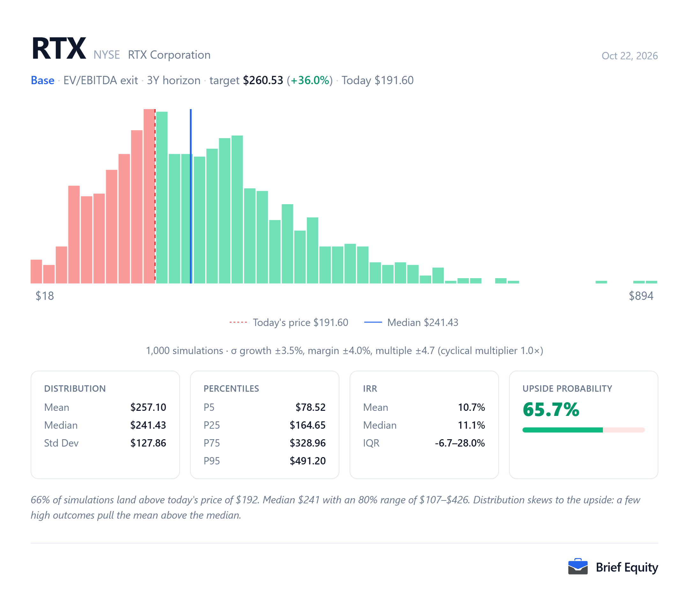The width and height of the screenshot is (689, 592).
Task: Click the P5 value $78.52
Action: pos(310,407)
